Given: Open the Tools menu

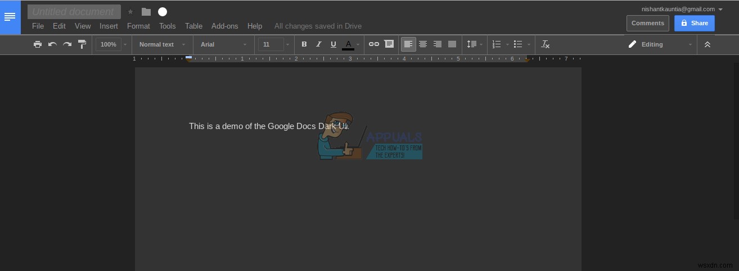Looking at the screenshot, I should click(167, 26).
